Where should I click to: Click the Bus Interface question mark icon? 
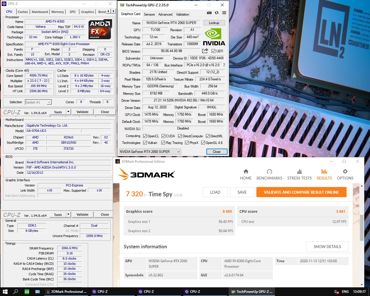(224, 65)
